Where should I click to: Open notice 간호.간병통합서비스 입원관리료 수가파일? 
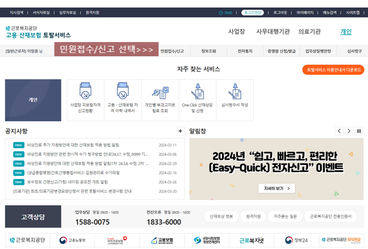click(74, 173)
